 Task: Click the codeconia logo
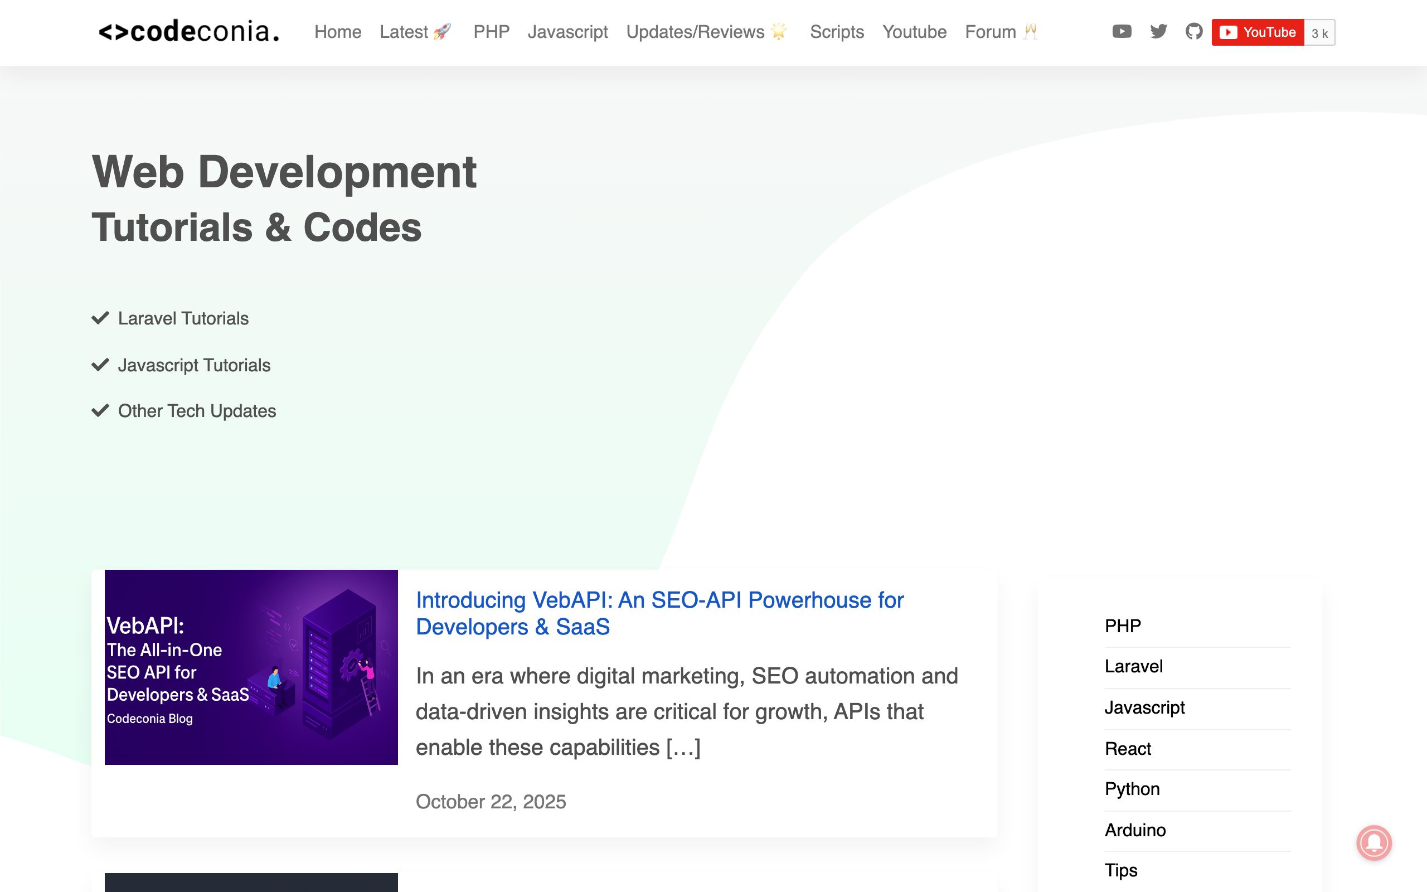point(189,31)
